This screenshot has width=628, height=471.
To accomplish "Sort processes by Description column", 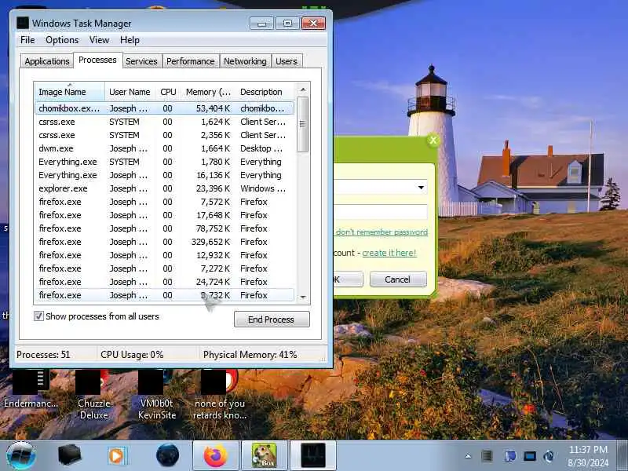I will click(x=265, y=92).
